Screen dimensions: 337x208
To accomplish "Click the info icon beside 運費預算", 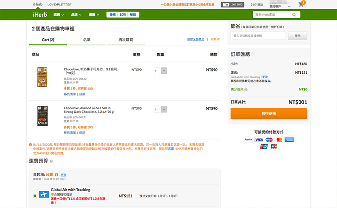I will pyautogui.click(x=51, y=161).
